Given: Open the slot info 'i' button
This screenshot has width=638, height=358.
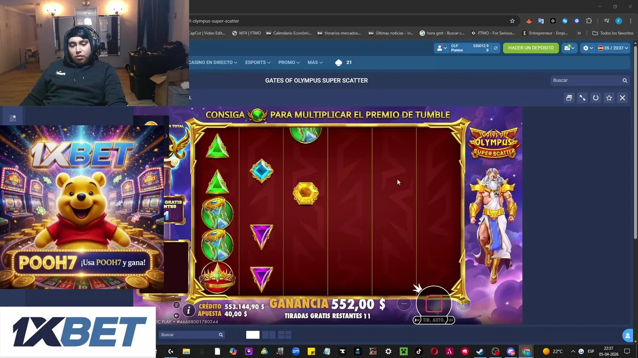Looking at the screenshot, I should click(x=188, y=311).
